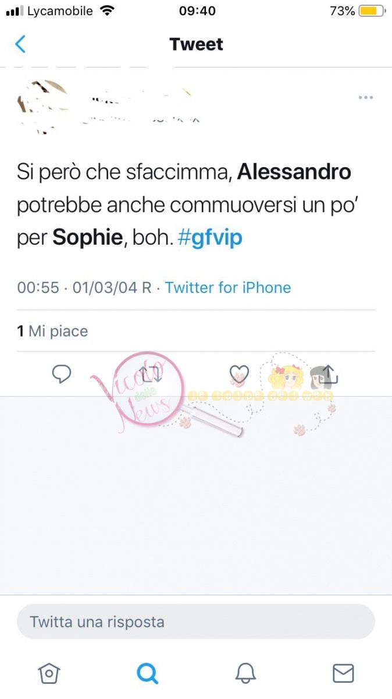392x699 pixels.
Task: Tap the Wi-Fi signal icon in status bar
Action: point(107,10)
